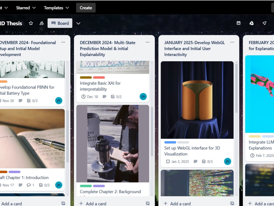Screen dimensions: 274x206
Task: Open the Starred dropdown
Action: pos(26,8)
